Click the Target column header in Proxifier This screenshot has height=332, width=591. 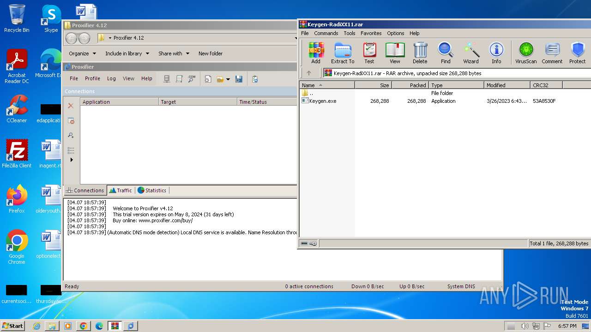(x=198, y=102)
